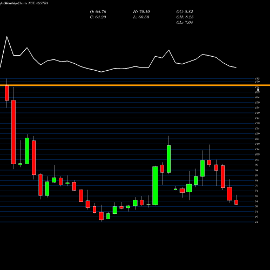Click the price axis label '164'
This screenshot has width=270, height=270.
coord(258,97)
